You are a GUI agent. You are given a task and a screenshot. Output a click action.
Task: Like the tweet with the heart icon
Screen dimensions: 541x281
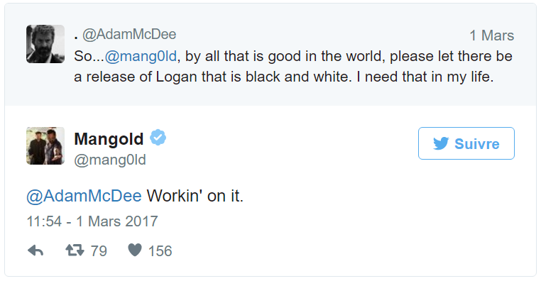click(x=135, y=250)
